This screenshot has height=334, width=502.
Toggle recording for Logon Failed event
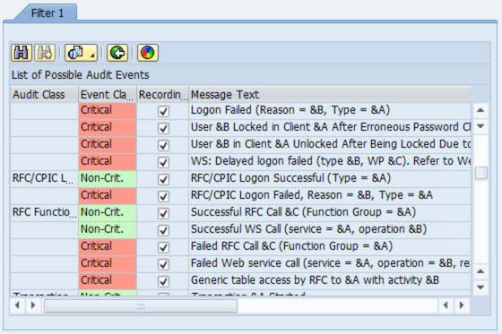pyautogui.click(x=163, y=111)
